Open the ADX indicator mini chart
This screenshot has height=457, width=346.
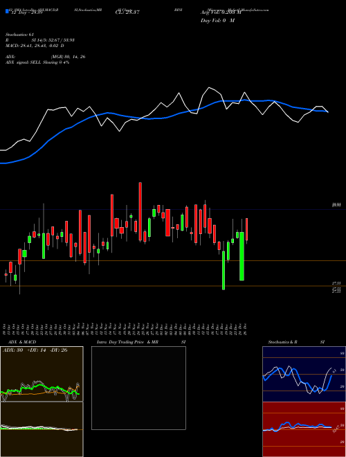click(42, 374)
